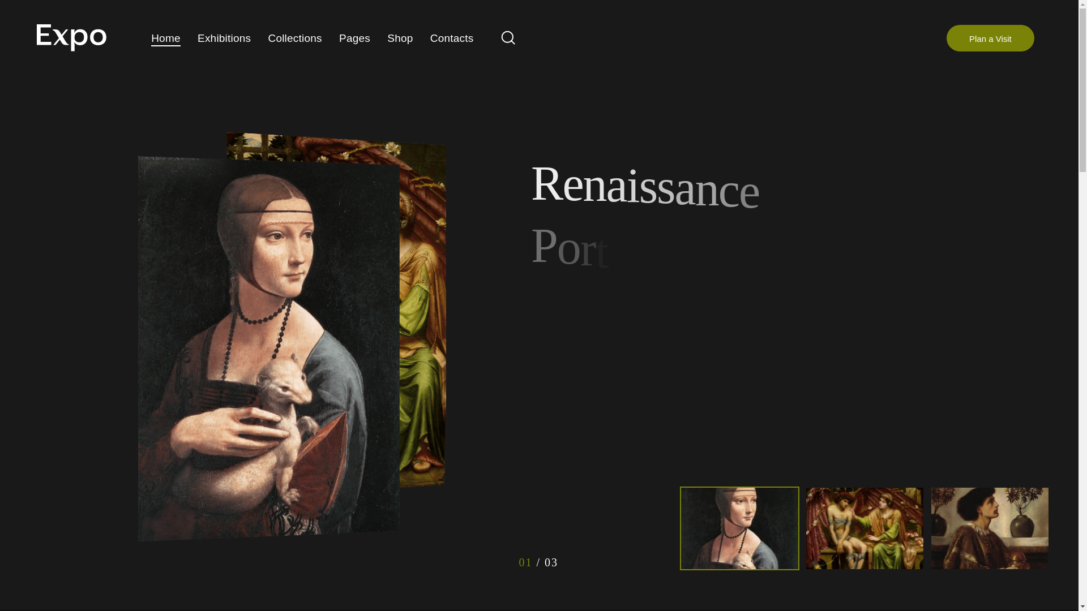Click the Expo logo
Viewport: 1087px width, 611px height.
pyautogui.click(x=71, y=37)
